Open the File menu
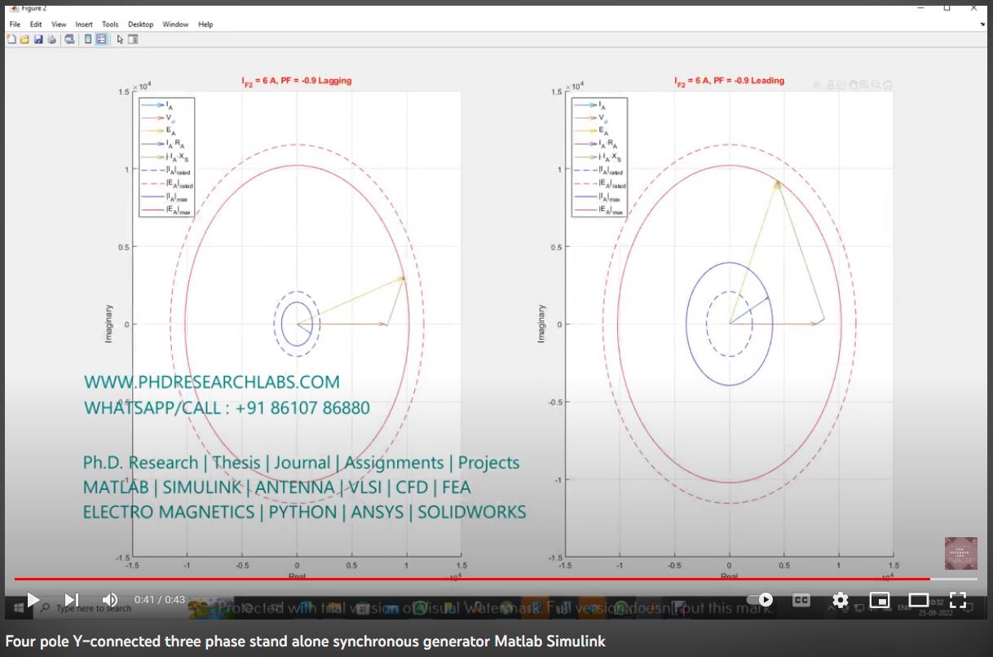 pyautogui.click(x=15, y=24)
